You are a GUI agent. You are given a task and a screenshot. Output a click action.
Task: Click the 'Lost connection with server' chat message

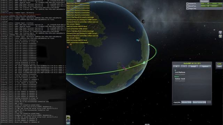77,29
